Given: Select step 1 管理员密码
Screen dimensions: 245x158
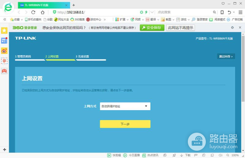Looking at the screenshot, I should 23,56.
